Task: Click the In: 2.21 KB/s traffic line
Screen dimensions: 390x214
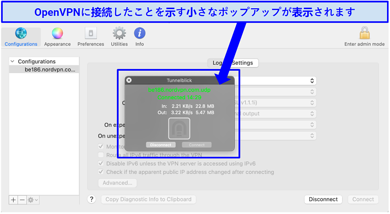Action: pos(188,106)
